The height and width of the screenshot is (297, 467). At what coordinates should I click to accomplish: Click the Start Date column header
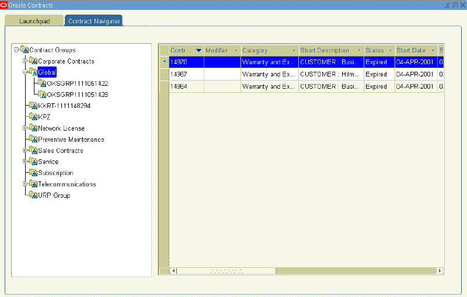[416, 50]
